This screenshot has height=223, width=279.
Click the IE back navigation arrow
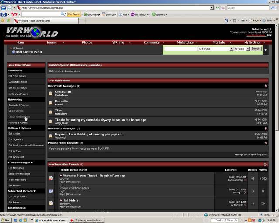pos(3,8)
